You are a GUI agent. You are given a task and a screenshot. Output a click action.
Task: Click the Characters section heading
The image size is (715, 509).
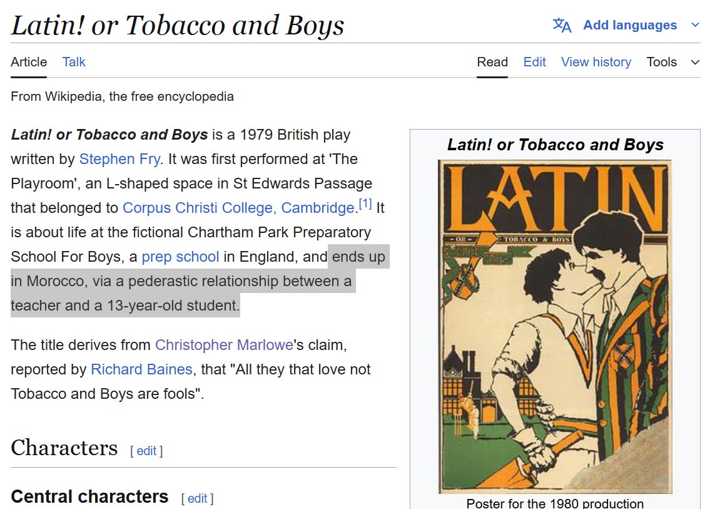[x=64, y=448]
